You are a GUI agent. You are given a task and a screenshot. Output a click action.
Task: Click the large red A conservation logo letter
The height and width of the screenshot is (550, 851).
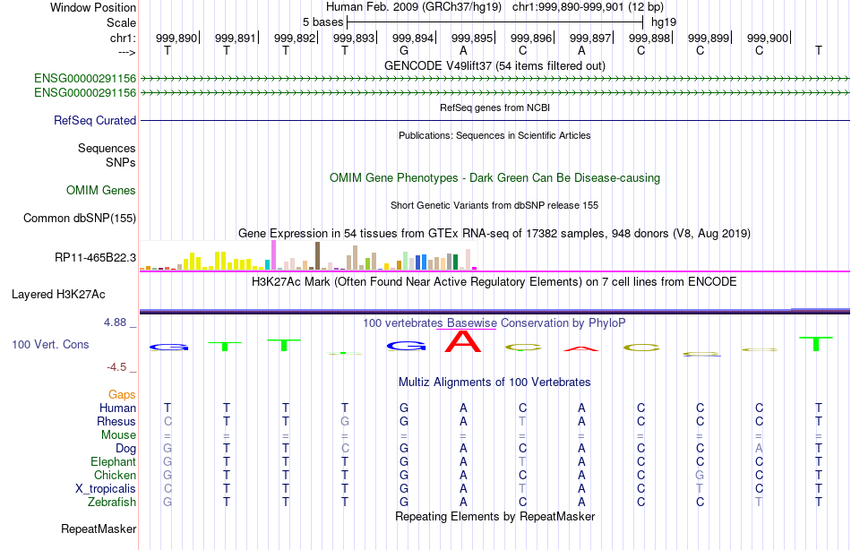[x=463, y=341]
